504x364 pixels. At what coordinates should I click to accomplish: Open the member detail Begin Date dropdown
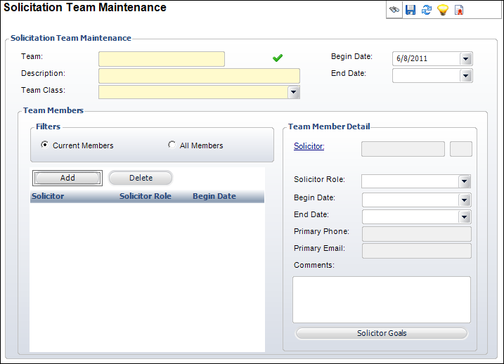(x=464, y=200)
